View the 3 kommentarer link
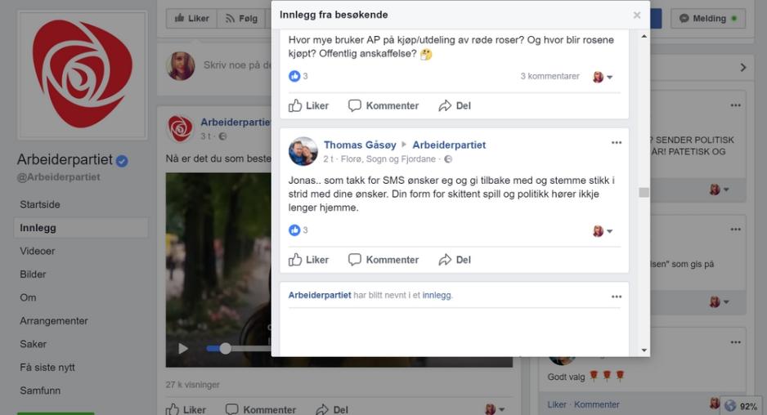This screenshot has height=415, width=767. click(549, 77)
